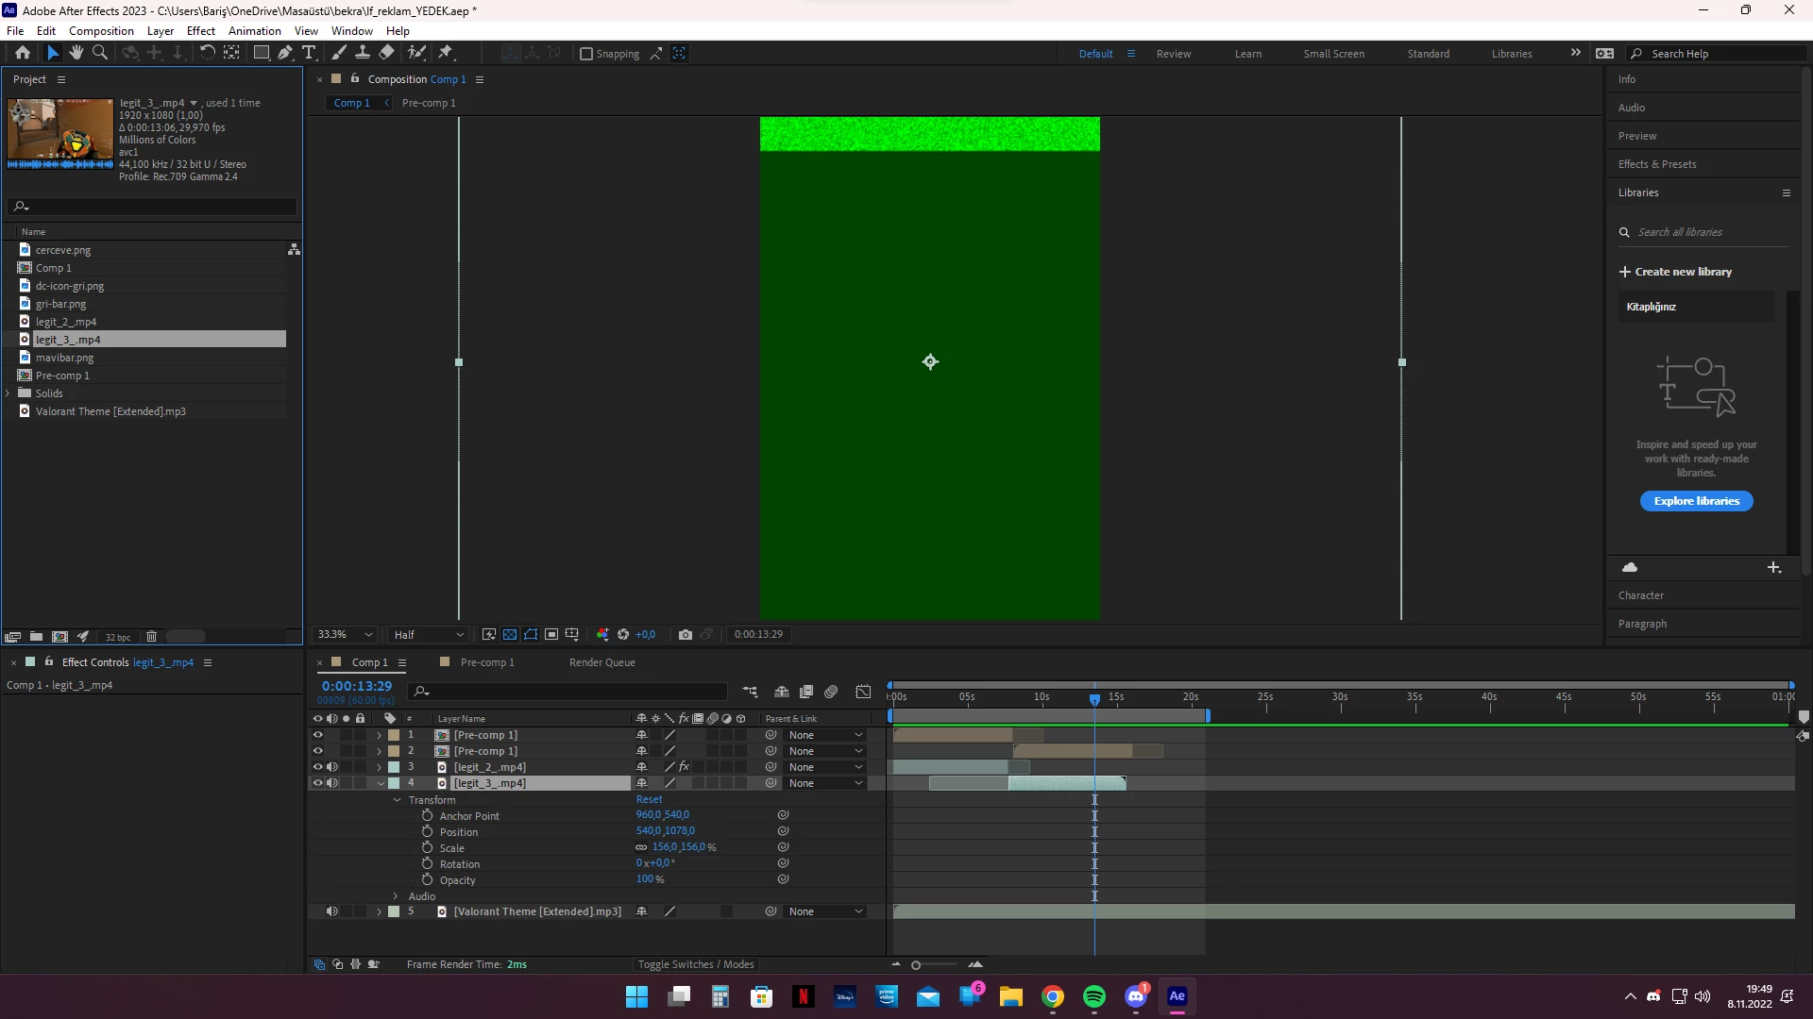Expand the Solids folder
Screen dimensions: 1813x1019
click(x=8, y=393)
